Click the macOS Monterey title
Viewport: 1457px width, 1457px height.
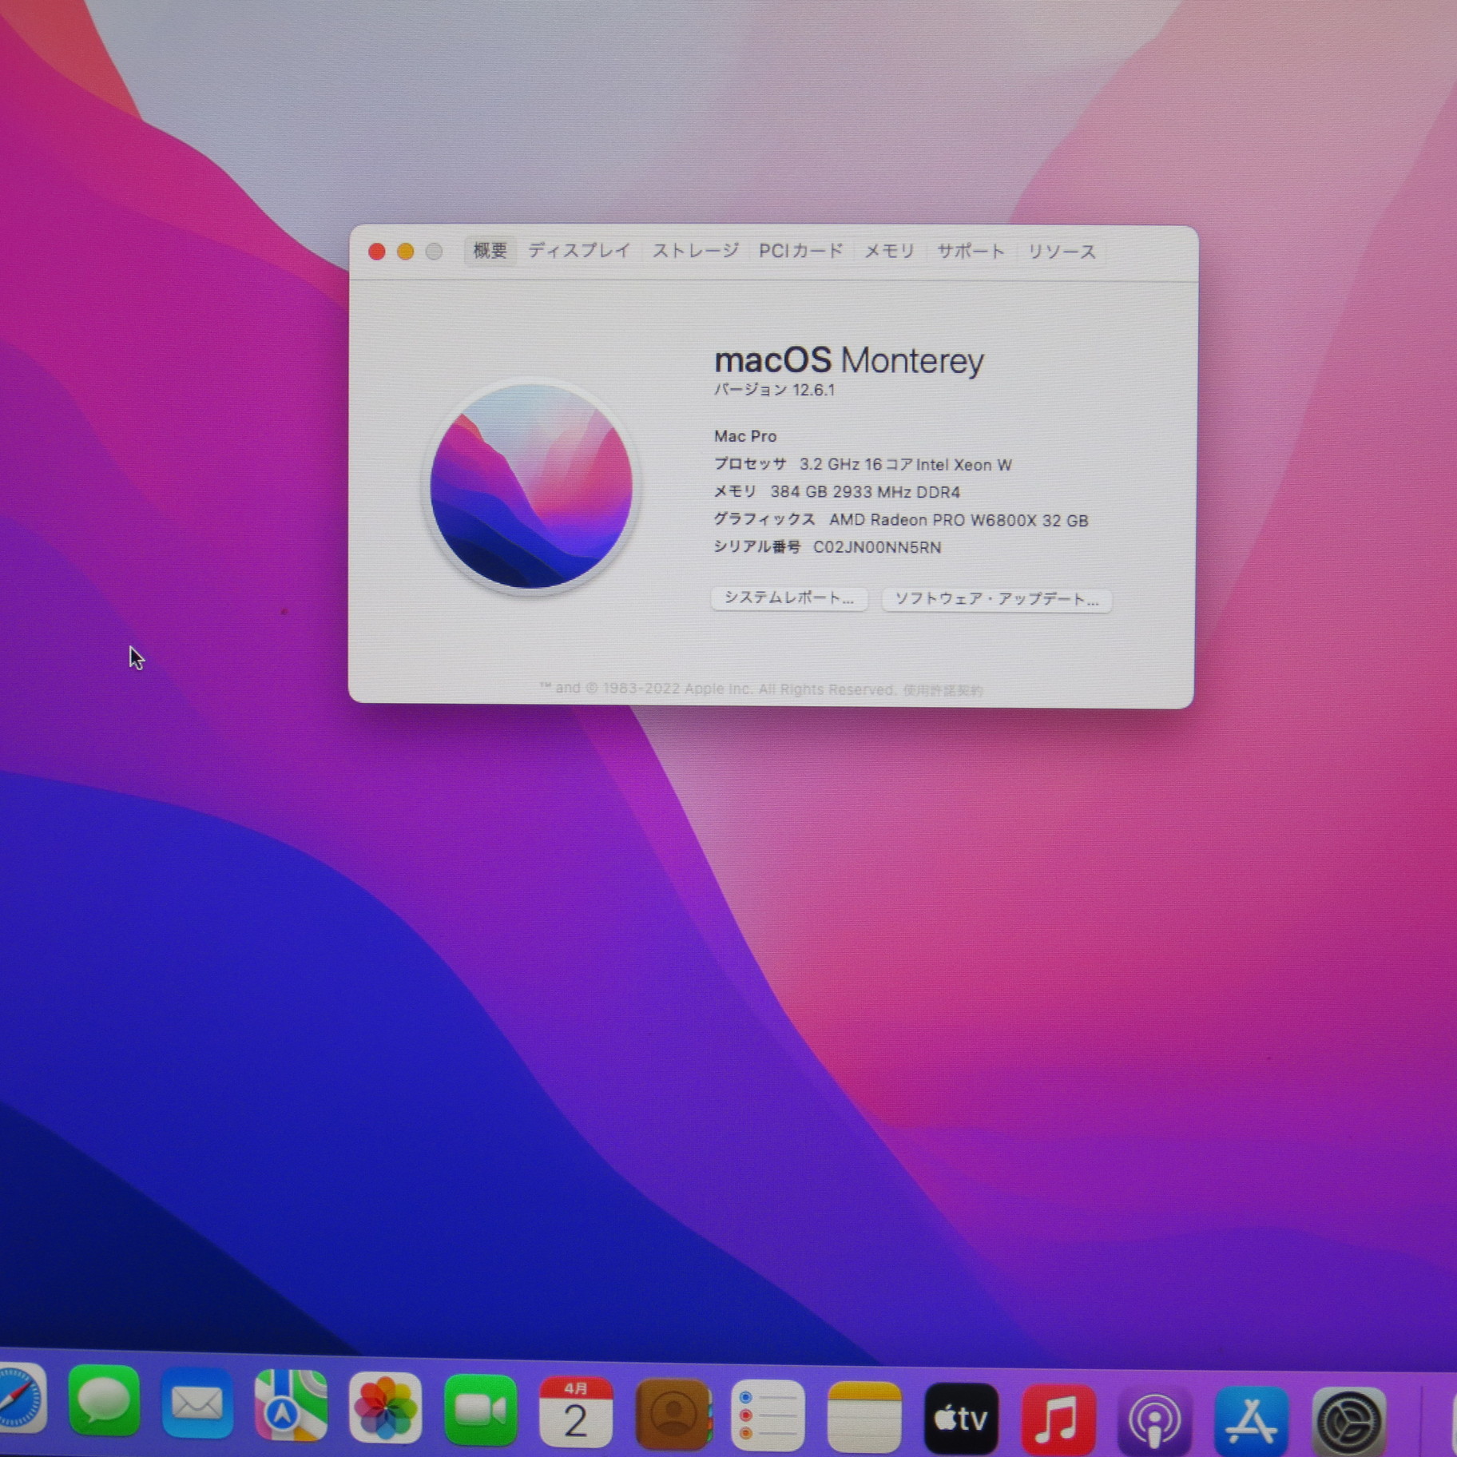click(x=849, y=361)
